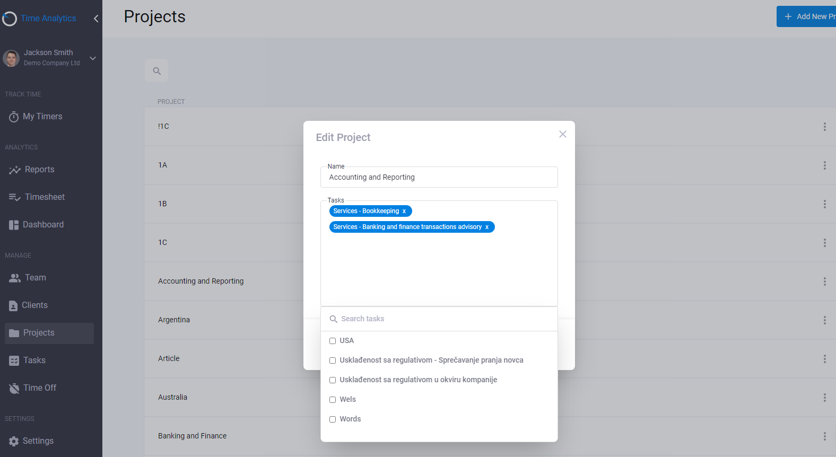The image size is (836, 457).
Task: Open the options menu for project 1C
Action: [x=824, y=243]
